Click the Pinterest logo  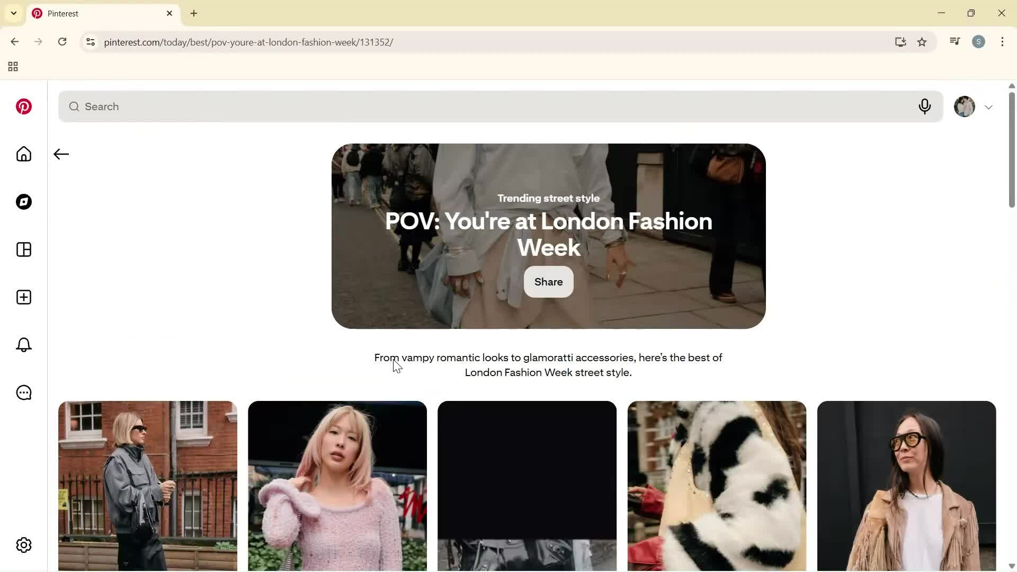[x=23, y=106]
